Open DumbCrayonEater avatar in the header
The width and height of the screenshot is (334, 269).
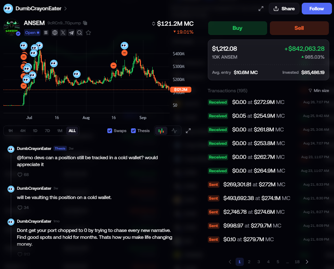8,9
